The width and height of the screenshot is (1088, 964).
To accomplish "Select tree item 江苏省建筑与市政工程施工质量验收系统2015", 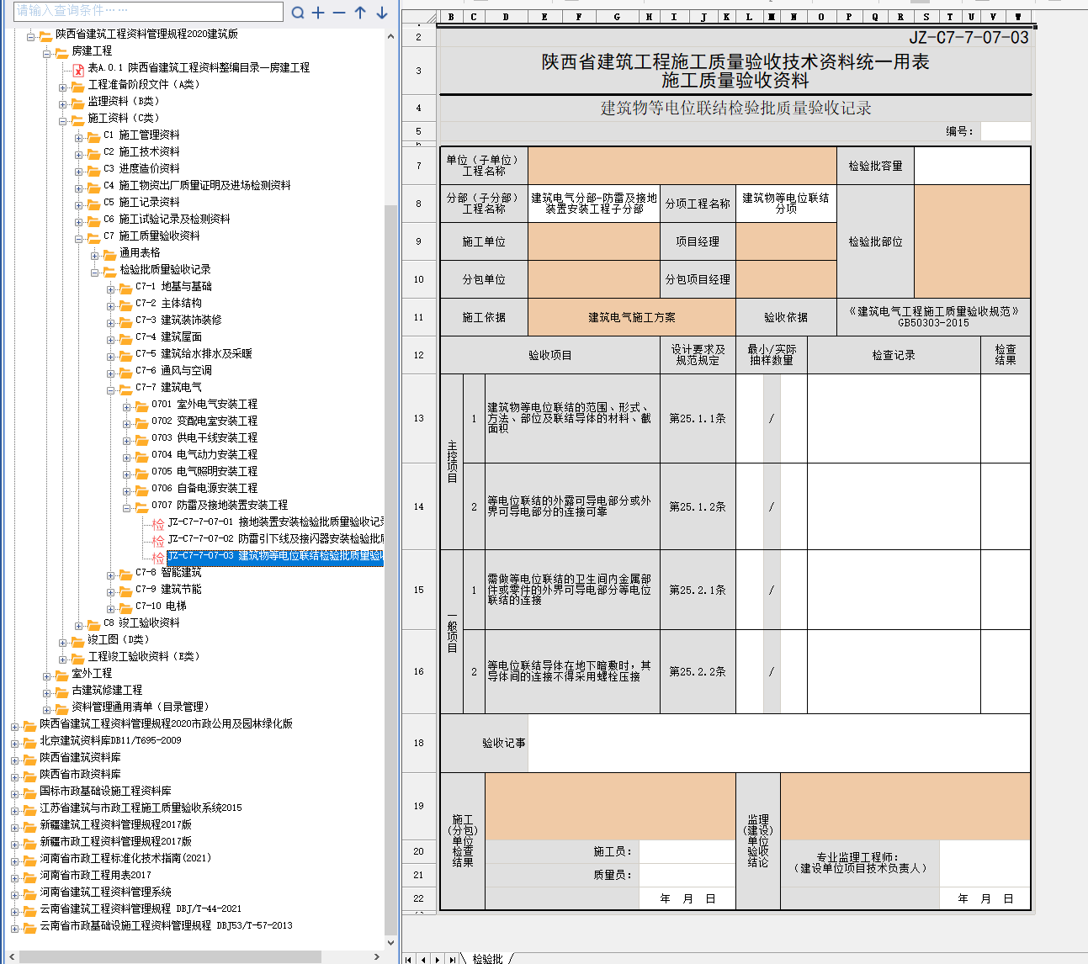I will [x=141, y=808].
